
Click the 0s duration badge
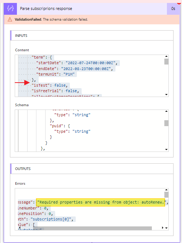(173, 9)
